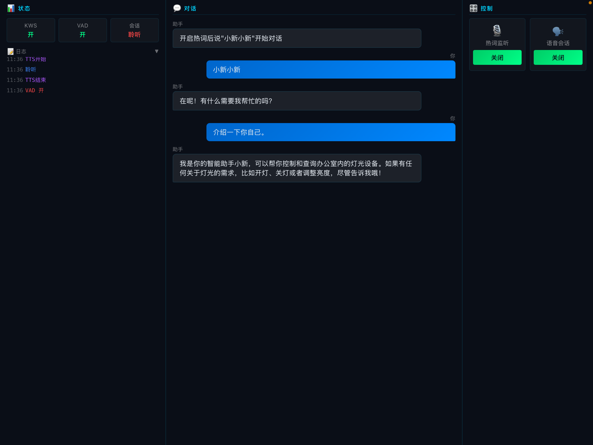
Task: Click user message 介绍一下你自己。
Action: coord(331,132)
